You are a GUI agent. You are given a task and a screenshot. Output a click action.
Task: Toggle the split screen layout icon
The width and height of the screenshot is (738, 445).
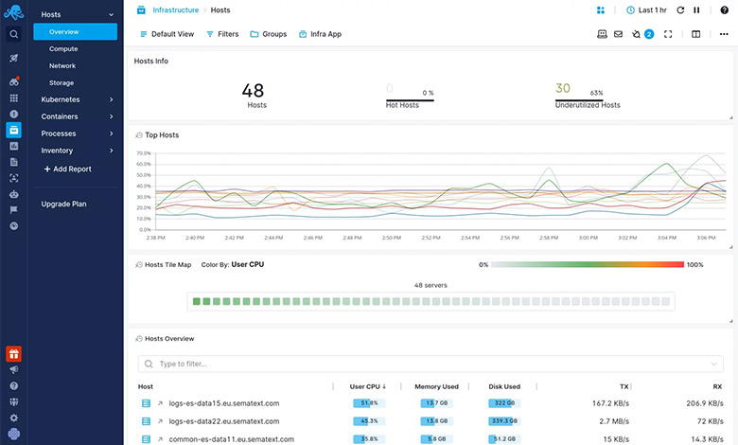tap(696, 34)
